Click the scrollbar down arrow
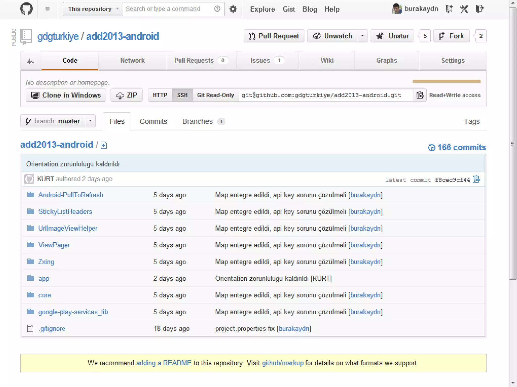This screenshot has height=387, width=517. tap(513, 383)
